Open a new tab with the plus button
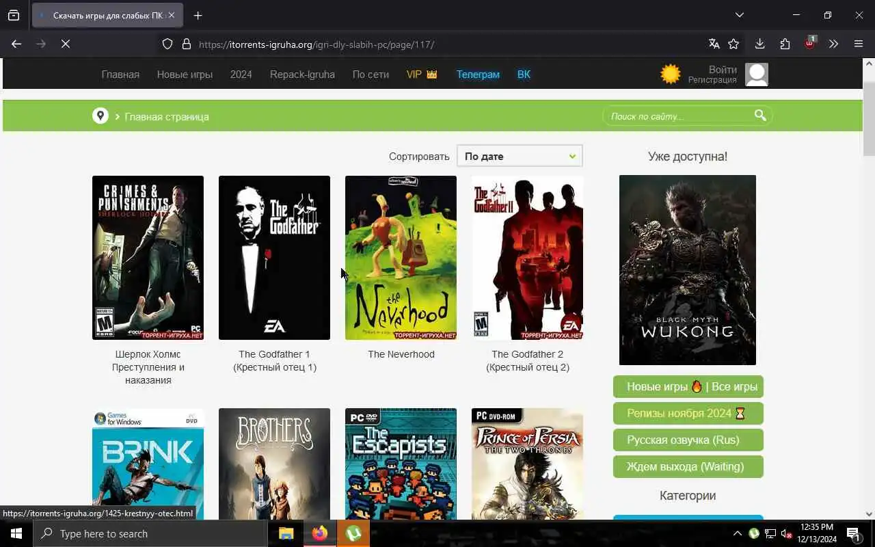875x547 pixels. pyautogui.click(x=198, y=15)
